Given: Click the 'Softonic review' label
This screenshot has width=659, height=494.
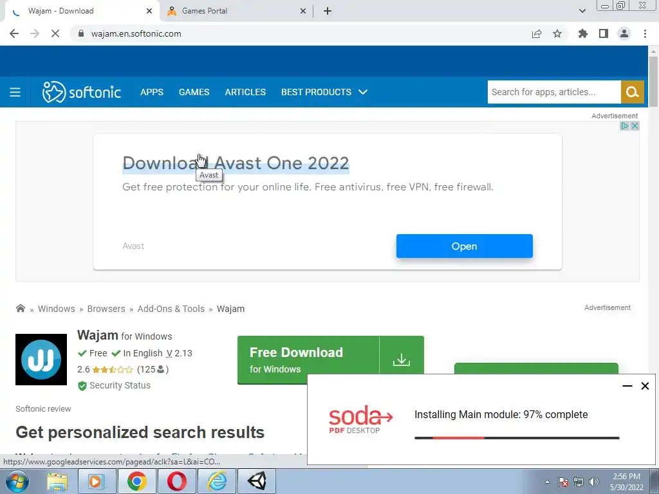Looking at the screenshot, I should 43,408.
